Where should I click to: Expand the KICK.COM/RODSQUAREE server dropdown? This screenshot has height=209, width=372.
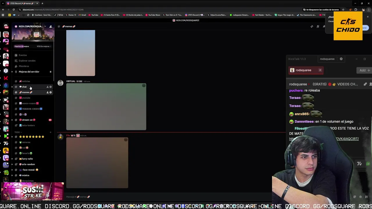[x=45, y=26]
